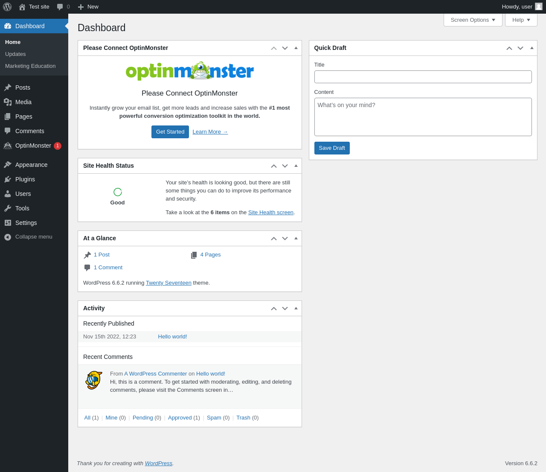The height and width of the screenshot is (472, 546).
Task: Open the Updates submenu item
Action: [x=15, y=54]
